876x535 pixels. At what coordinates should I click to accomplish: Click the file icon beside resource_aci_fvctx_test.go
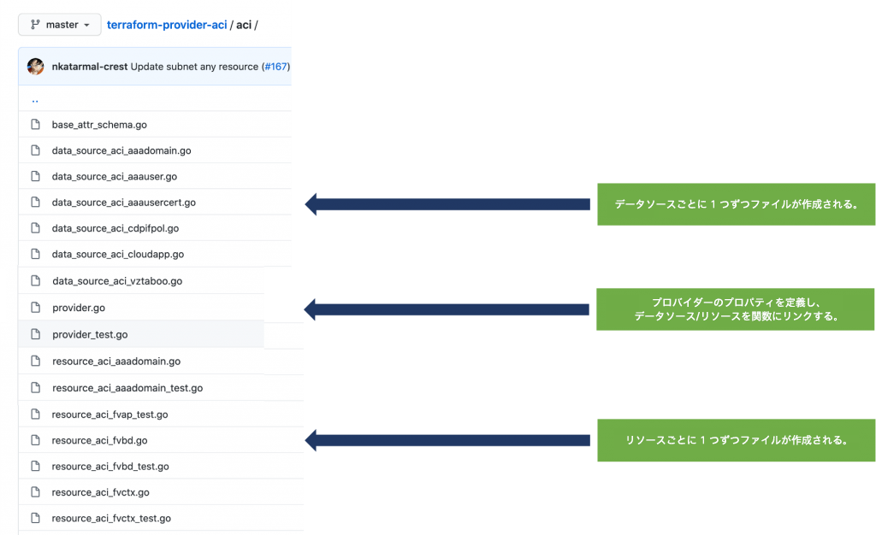tap(35, 519)
